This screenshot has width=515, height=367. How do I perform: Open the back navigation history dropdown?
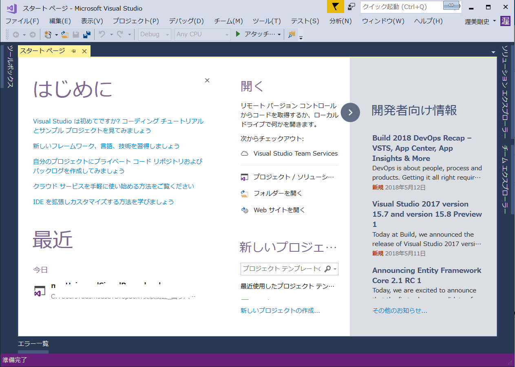pos(24,35)
